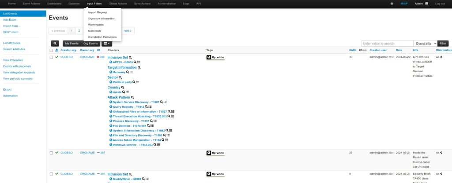Open the Galaxies menu
The height and width of the screenshot is (183, 452).
pos(74,4)
